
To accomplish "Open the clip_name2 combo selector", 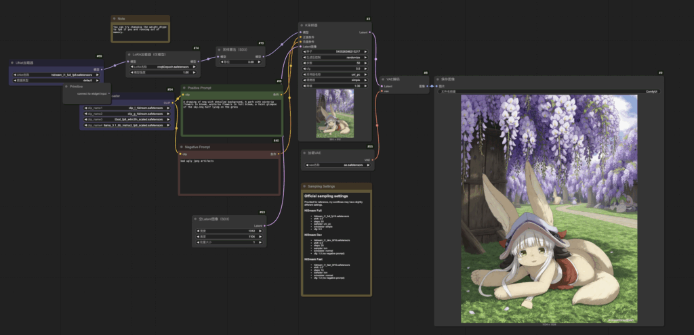I will (127, 114).
